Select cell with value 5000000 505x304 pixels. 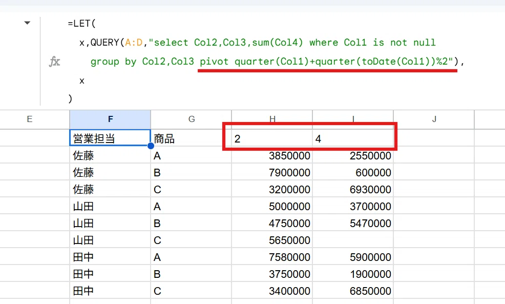[272, 206]
